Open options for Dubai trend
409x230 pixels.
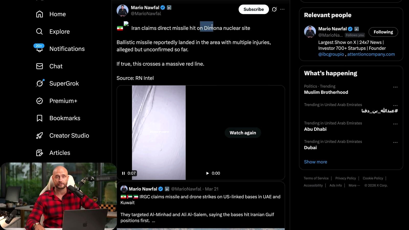coord(395,142)
